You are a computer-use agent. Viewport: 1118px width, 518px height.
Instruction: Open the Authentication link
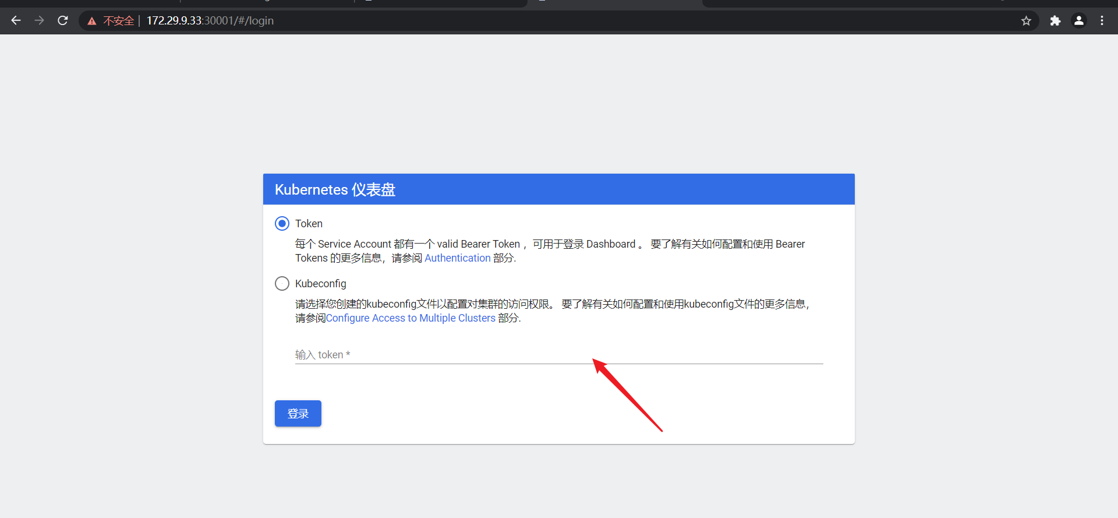[458, 258]
